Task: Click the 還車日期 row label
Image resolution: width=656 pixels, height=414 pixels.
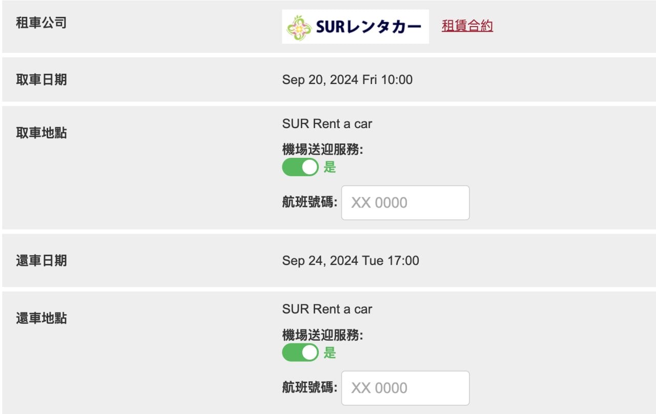Action: coord(42,261)
